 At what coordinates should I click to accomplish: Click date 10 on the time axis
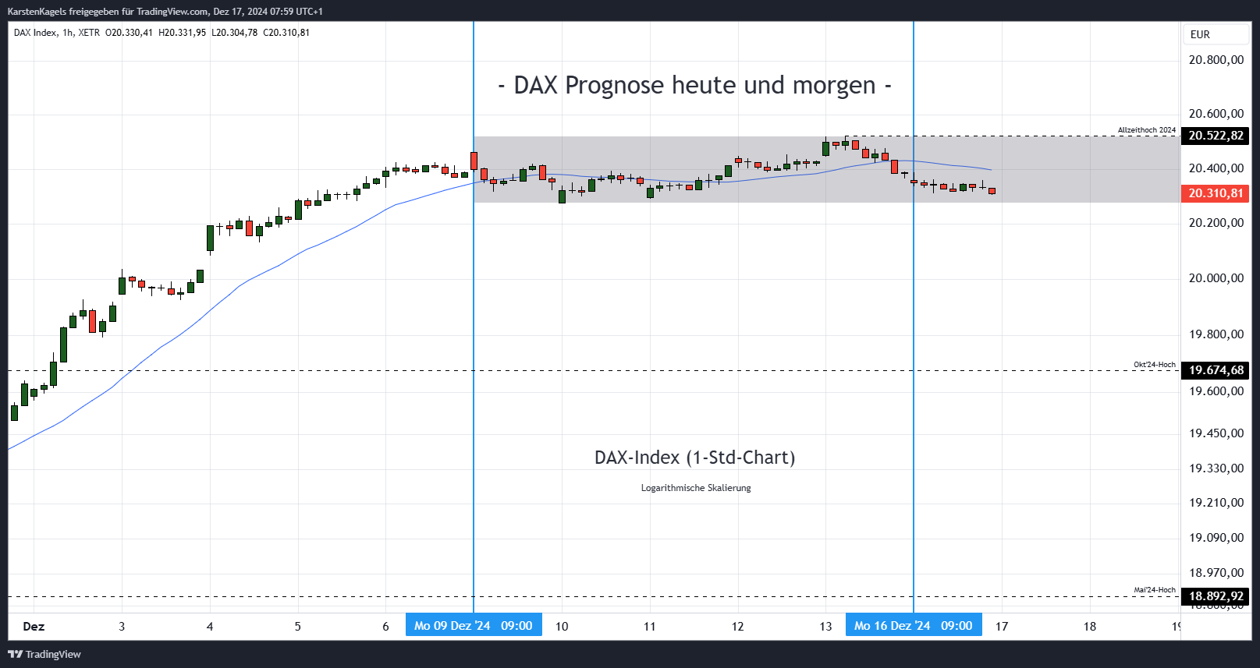[x=562, y=626]
